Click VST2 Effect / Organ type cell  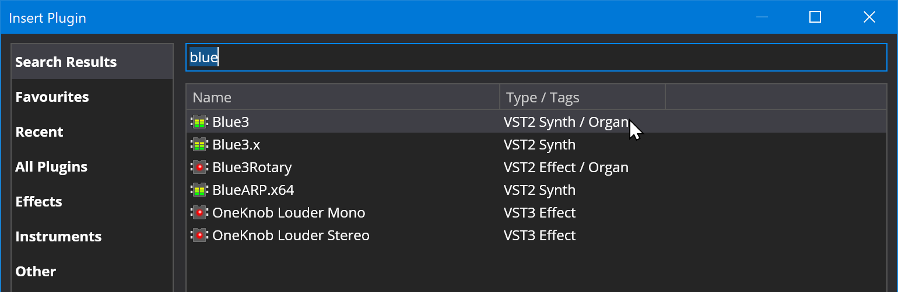click(x=566, y=168)
